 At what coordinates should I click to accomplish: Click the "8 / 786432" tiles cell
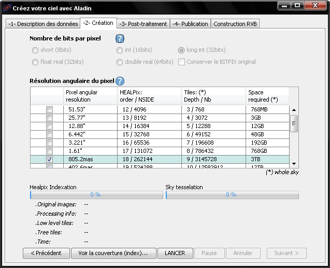(x=213, y=151)
